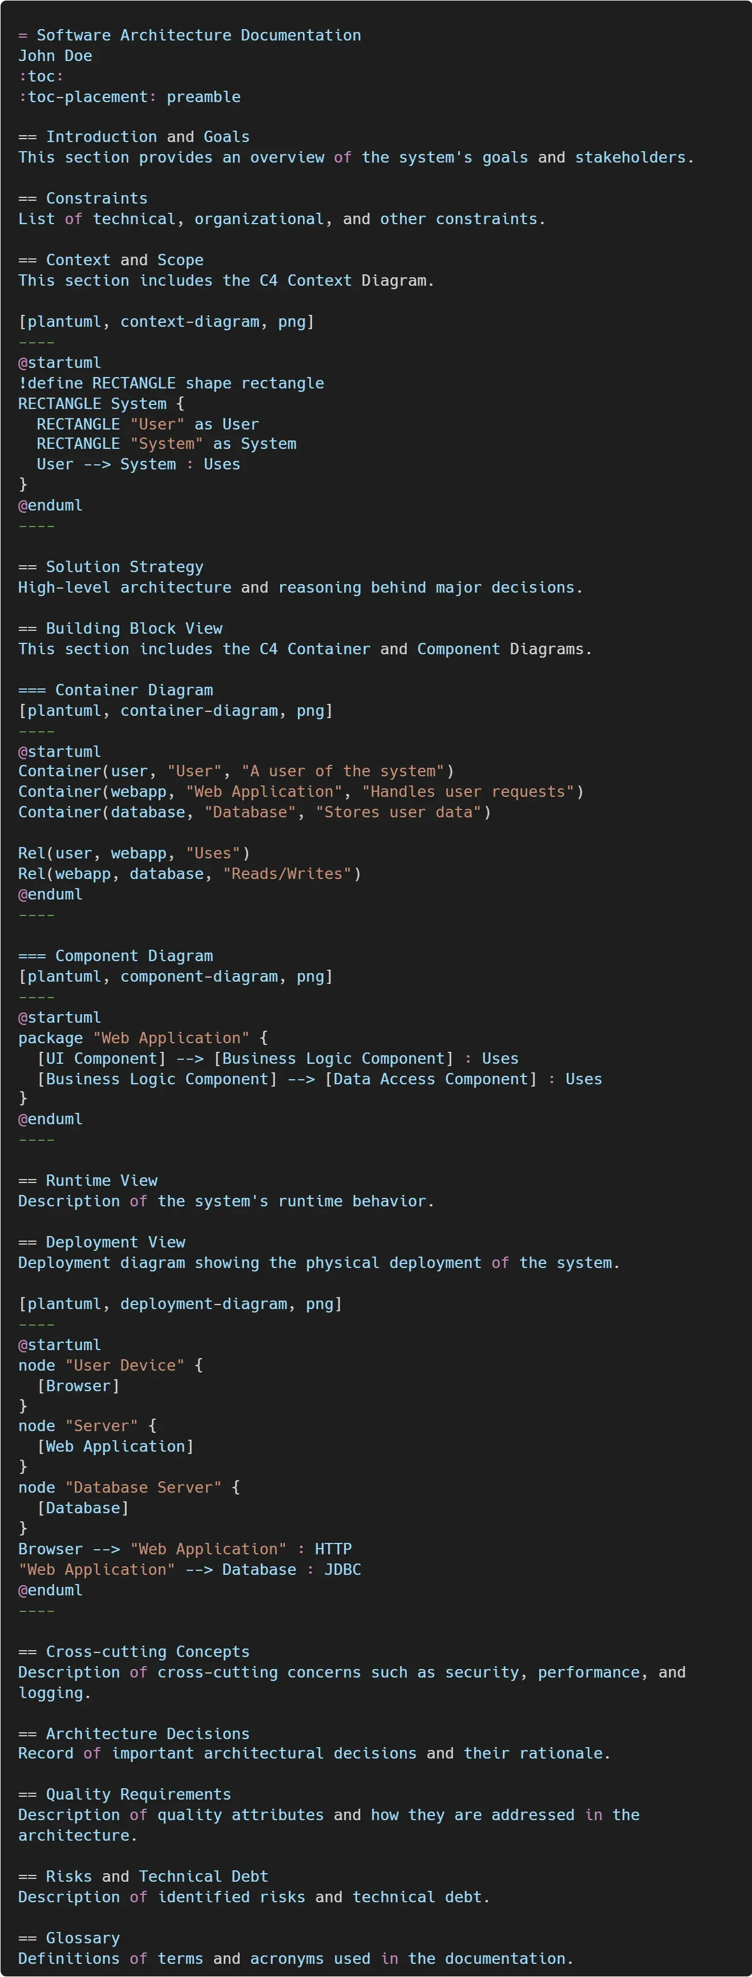Click the 'Quality Requirements' heading
Viewport: 752px width, 1977px height.
click(138, 1794)
